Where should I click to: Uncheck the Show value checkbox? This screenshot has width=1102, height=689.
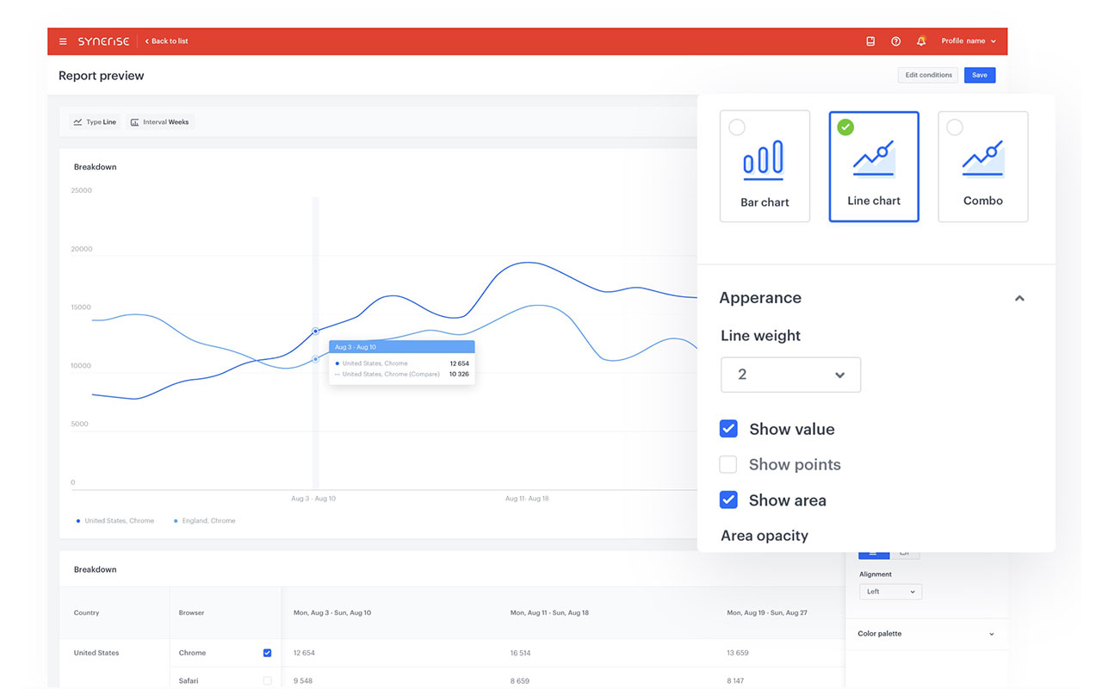tap(728, 429)
